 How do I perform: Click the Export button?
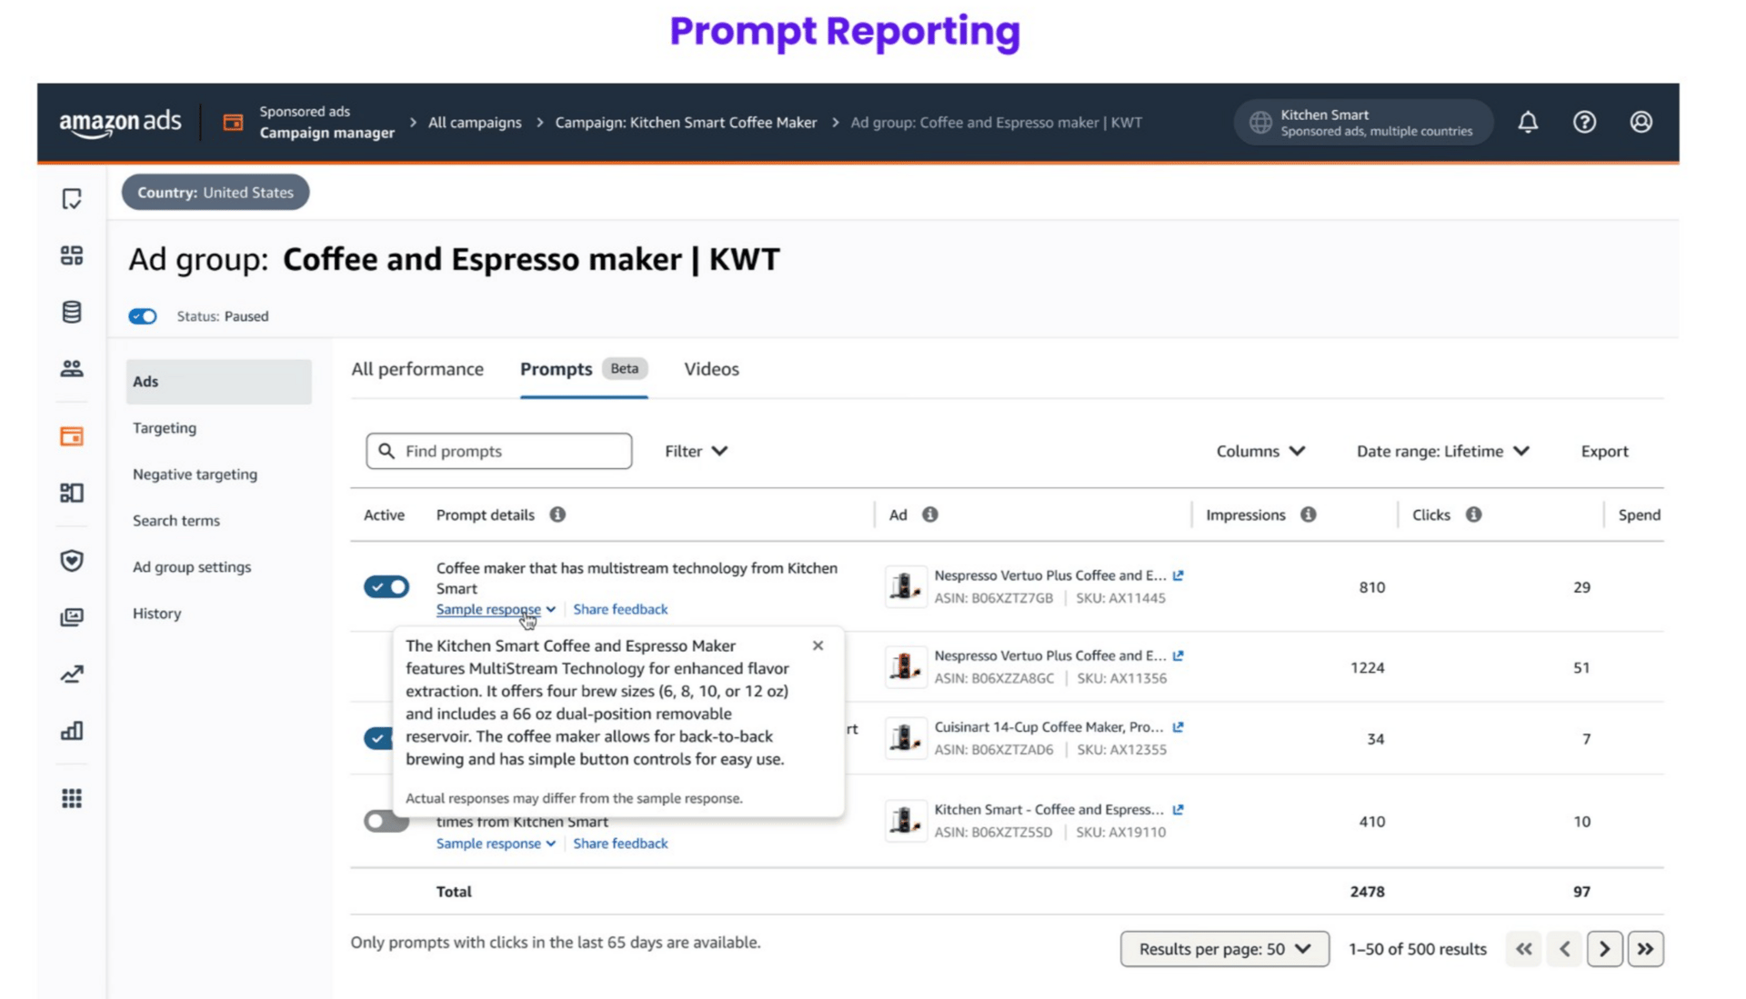point(1604,451)
